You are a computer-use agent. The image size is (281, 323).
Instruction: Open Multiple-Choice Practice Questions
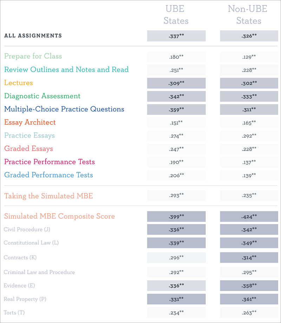64,109
